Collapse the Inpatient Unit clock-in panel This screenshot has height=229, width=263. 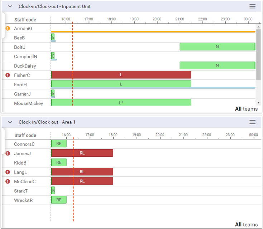10,6
